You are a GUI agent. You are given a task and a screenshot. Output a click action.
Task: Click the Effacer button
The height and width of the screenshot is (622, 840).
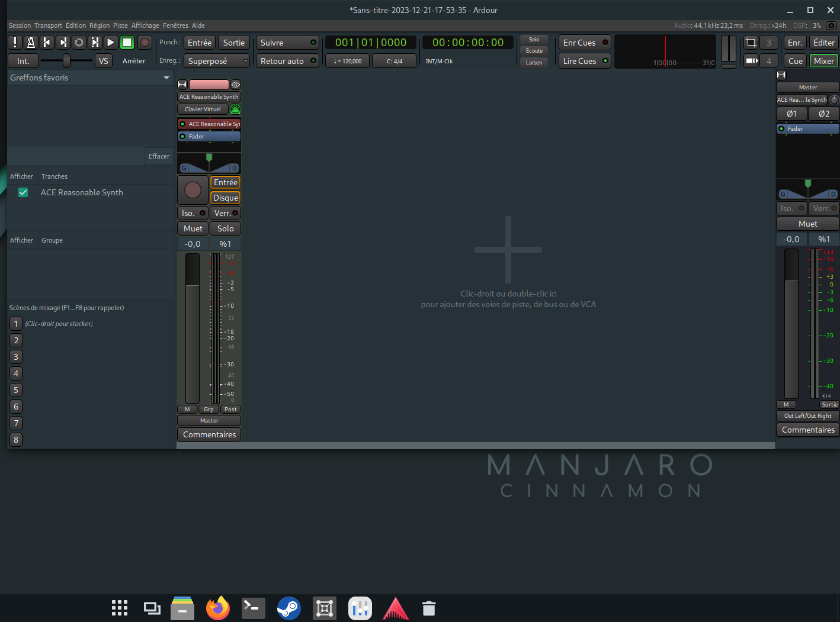point(159,156)
